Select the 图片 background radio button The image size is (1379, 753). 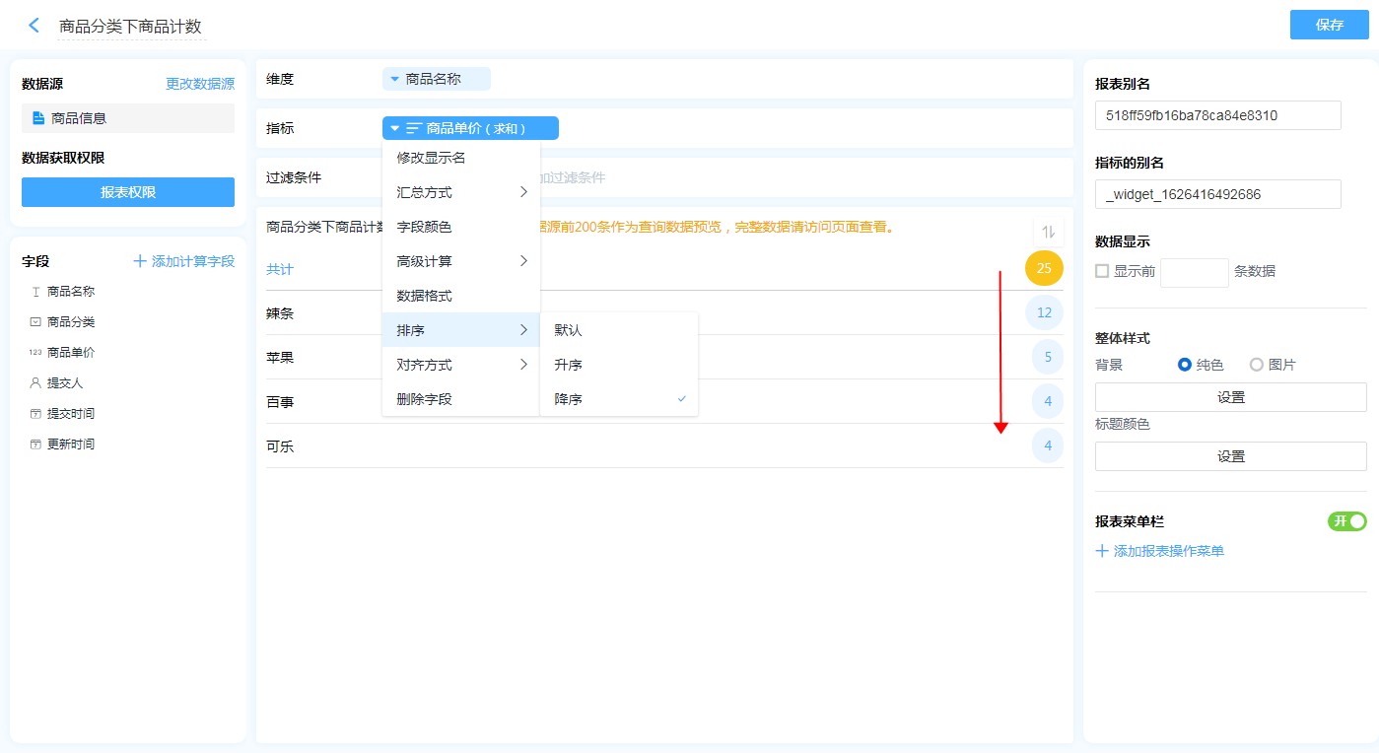click(x=1256, y=365)
